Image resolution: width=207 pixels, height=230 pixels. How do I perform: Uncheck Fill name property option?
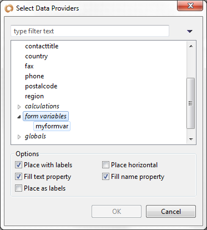[105, 177]
